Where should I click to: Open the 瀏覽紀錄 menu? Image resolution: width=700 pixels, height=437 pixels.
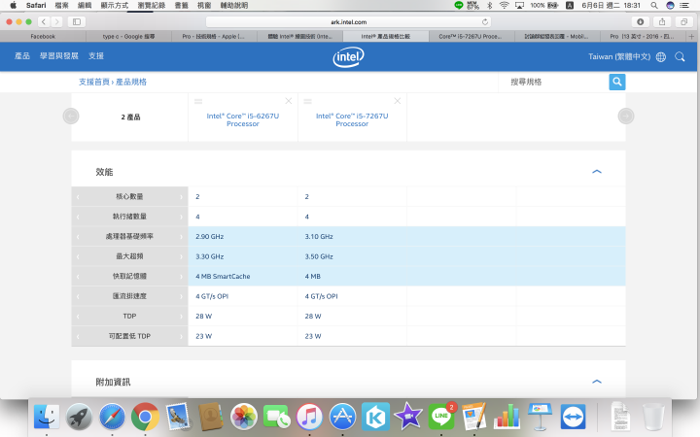point(152,6)
